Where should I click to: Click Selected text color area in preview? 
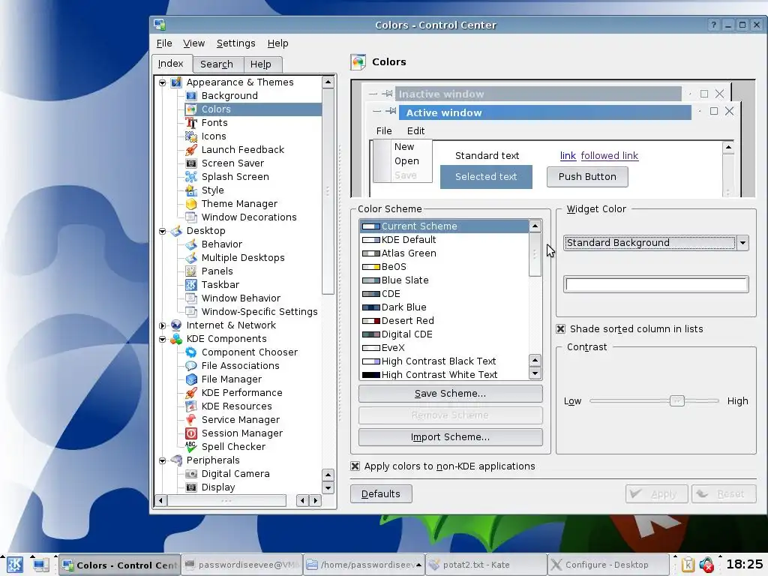486,177
